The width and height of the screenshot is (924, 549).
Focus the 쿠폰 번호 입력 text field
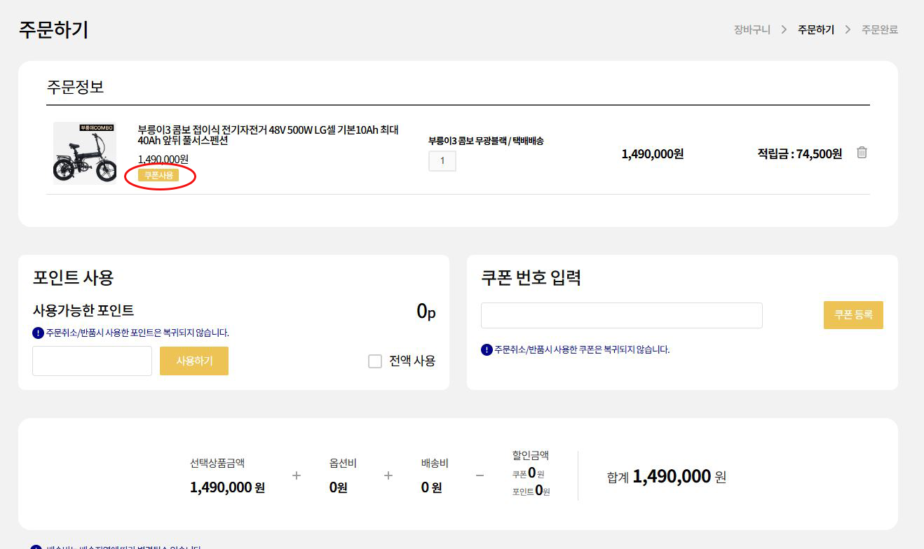point(621,315)
